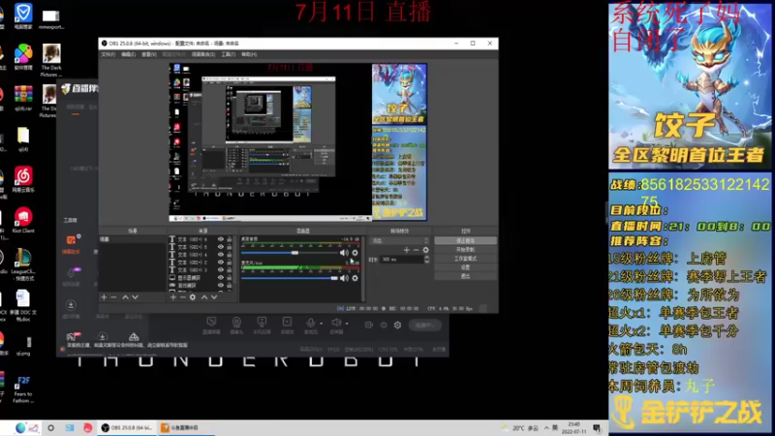Open the 帮助(H) menu in OBS
The height and width of the screenshot is (436, 775).
[x=249, y=54]
